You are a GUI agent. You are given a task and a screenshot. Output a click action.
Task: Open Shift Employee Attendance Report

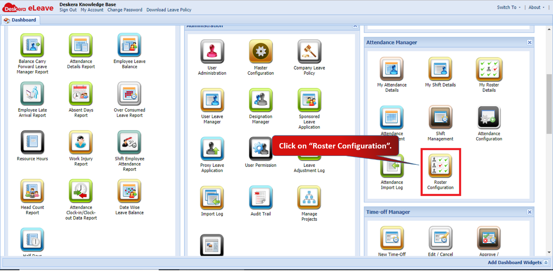129,142
